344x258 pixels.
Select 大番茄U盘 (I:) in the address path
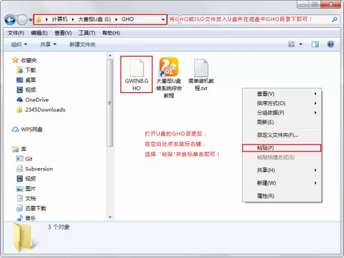pyautogui.click(x=94, y=19)
